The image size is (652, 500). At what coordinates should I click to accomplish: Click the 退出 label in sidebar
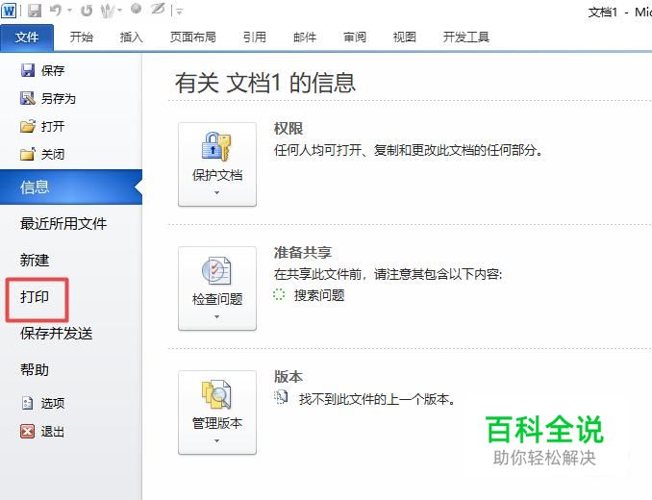pyautogui.click(x=53, y=432)
